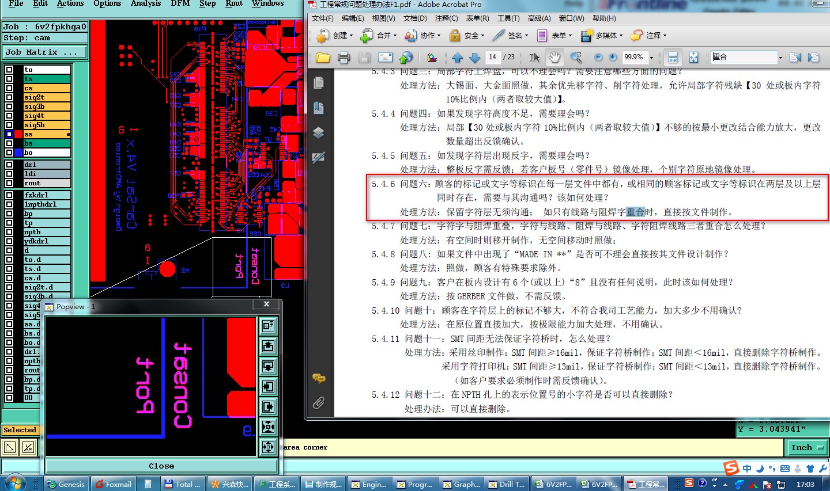Click the Selected button in Genesis

(21, 430)
